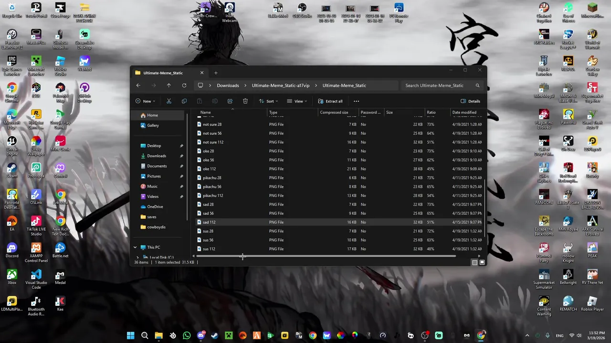
Task: Click the Extract all button
Action: [330, 101]
